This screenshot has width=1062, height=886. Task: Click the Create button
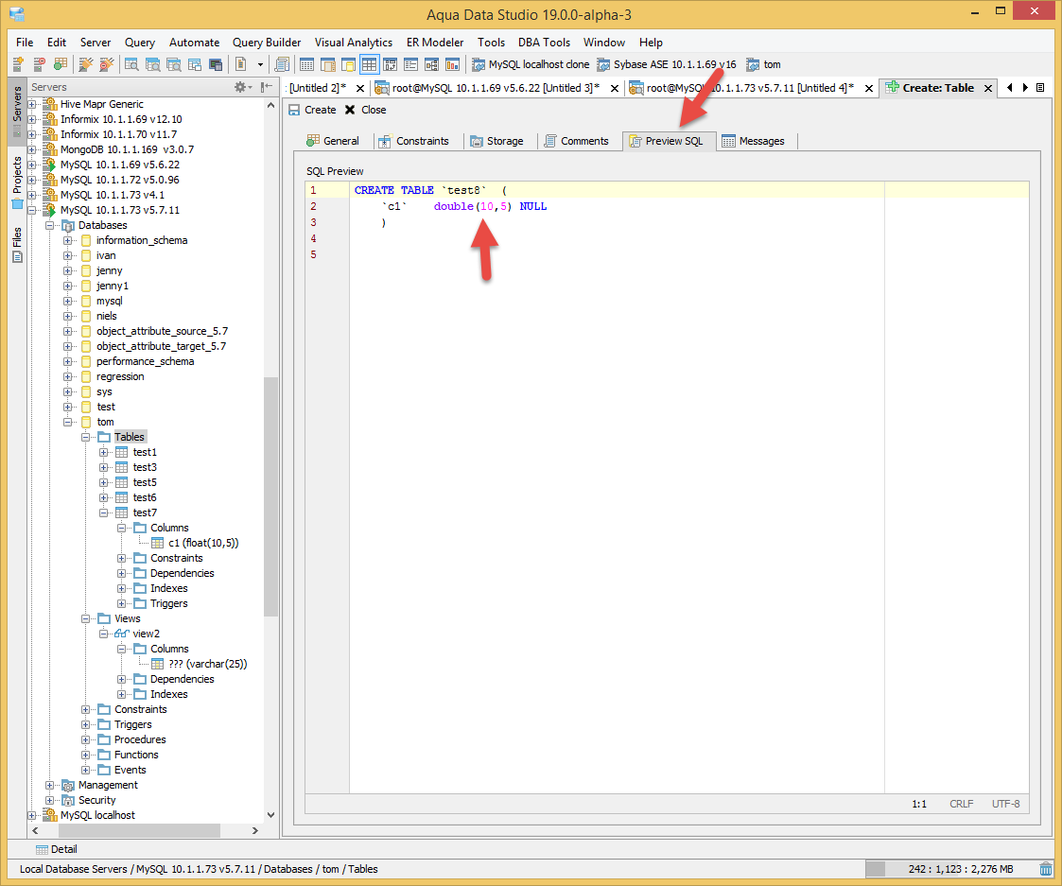pyautogui.click(x=312, y=110)
